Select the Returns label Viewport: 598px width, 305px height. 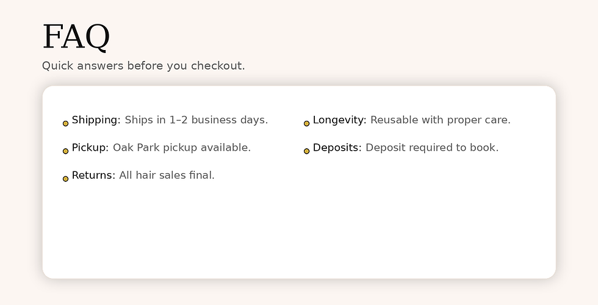(x=93, y=176)
